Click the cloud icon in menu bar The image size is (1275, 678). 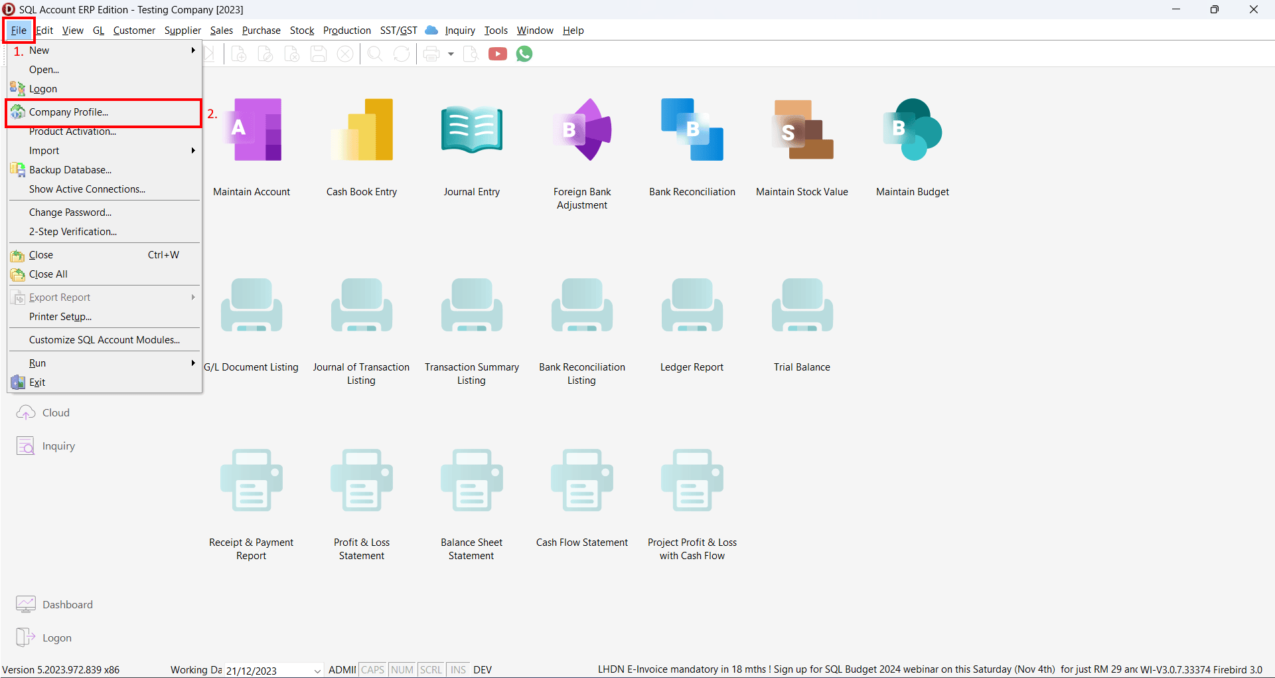(x=431, y=31)
